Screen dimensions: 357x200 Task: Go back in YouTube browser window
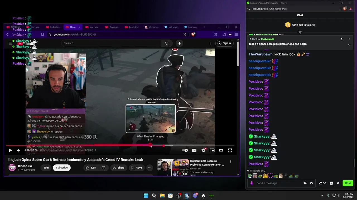tap(8, 34)
